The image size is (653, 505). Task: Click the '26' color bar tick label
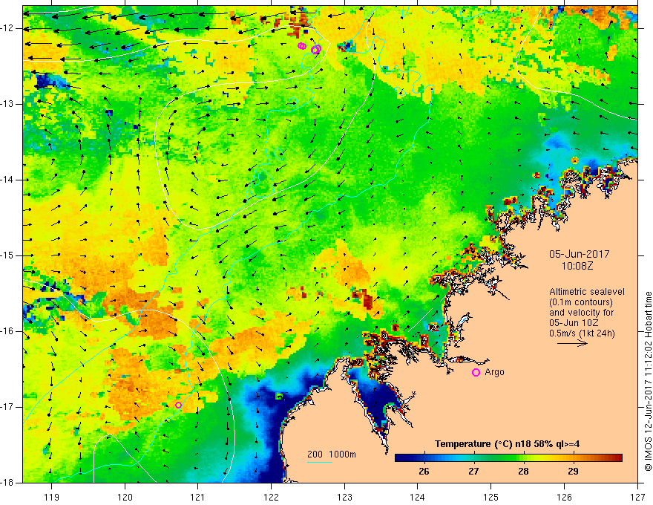(424, 472)
